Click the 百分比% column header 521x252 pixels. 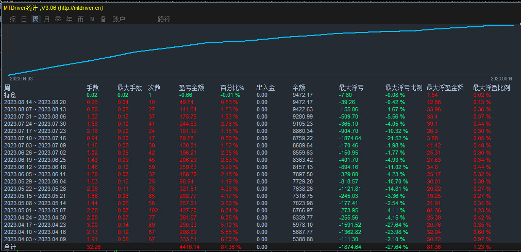point(232,88)
